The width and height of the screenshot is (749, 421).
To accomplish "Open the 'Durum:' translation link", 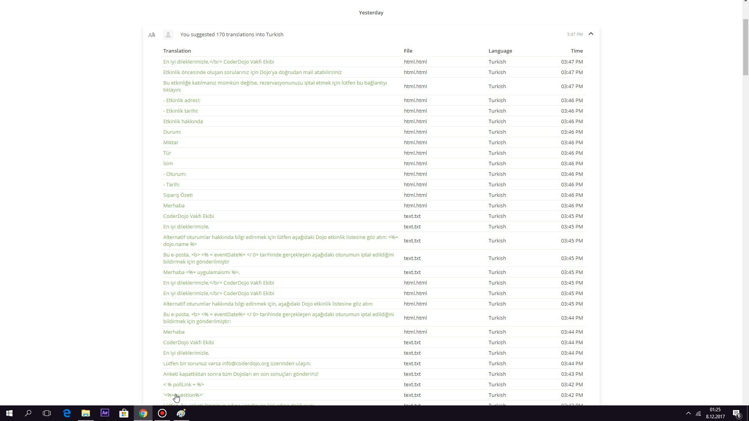I will point(172,132).
